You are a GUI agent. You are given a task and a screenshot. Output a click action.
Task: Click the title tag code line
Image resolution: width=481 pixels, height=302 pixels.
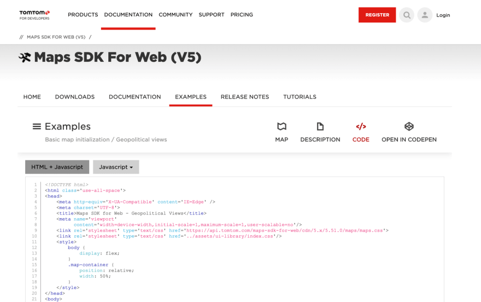click(x=131, y=213)
